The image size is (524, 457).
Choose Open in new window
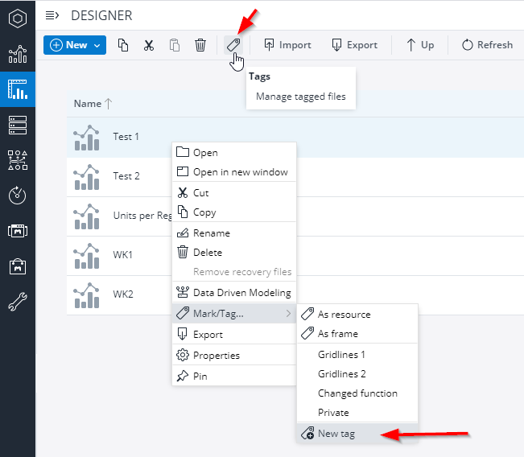tap(234, 171)
